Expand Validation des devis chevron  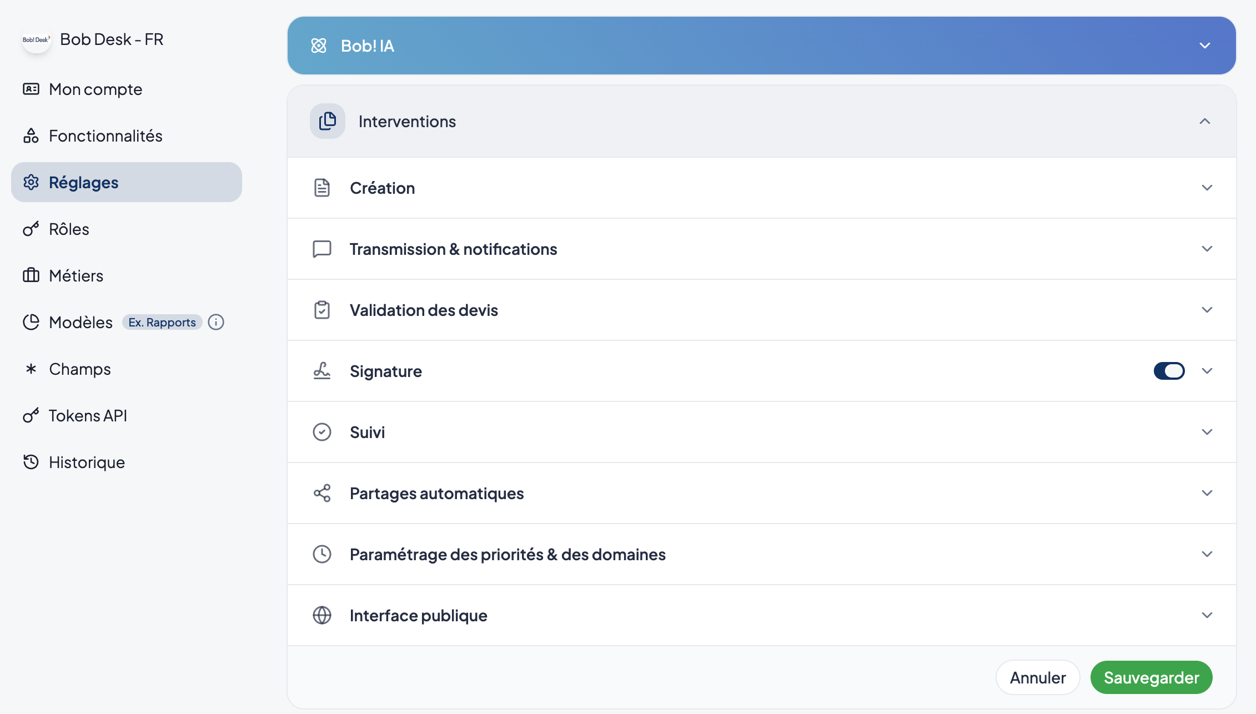click(x=1207, y=310)
